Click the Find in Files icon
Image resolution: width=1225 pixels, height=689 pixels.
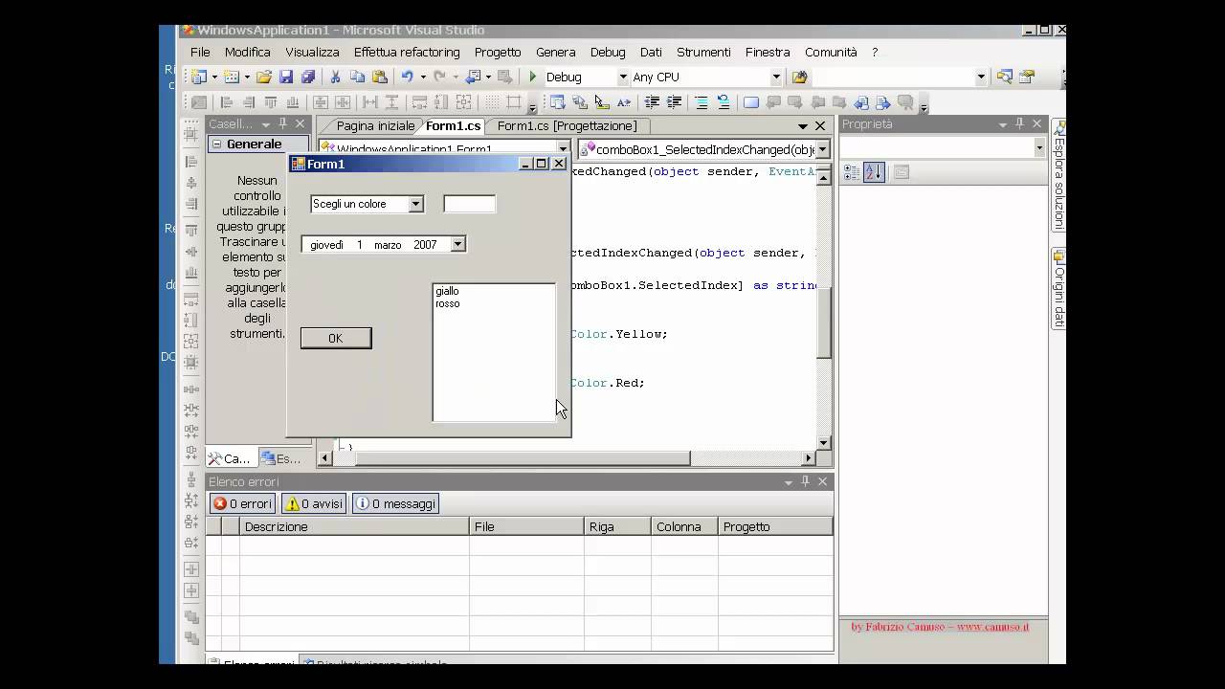point(800,77)
